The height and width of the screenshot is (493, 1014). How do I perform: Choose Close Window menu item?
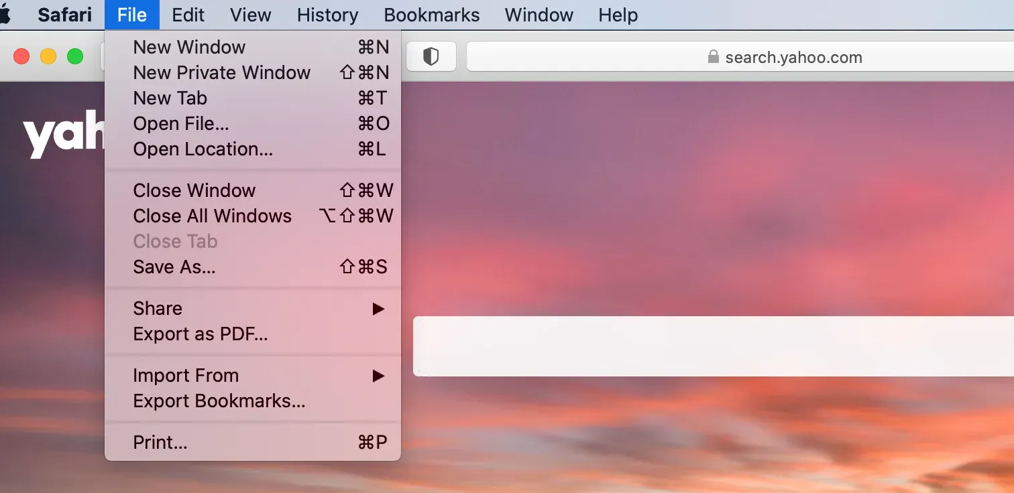coord(253,190)
